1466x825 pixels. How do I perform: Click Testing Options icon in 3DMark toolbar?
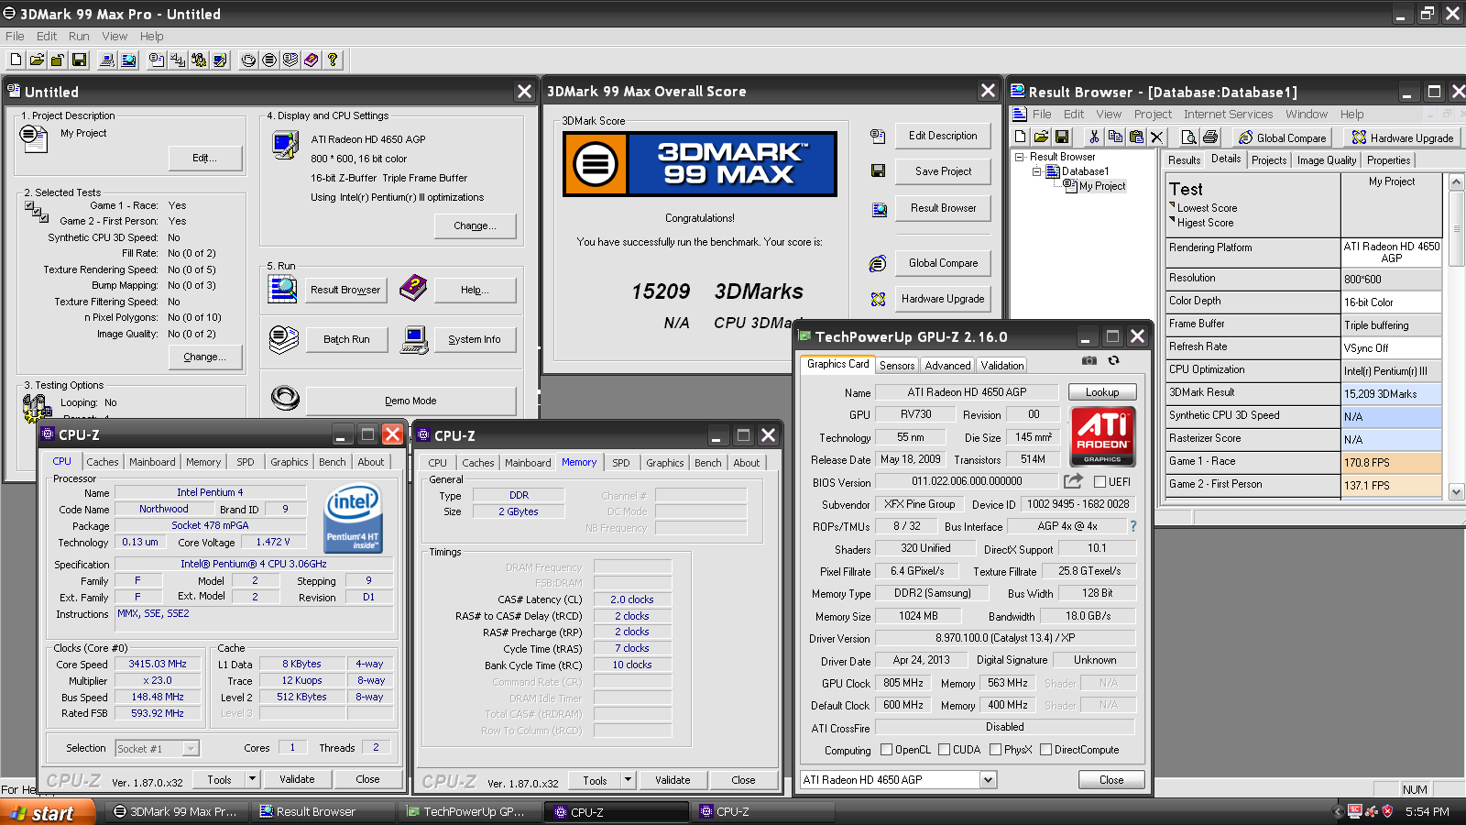click(x=199, y=60)
